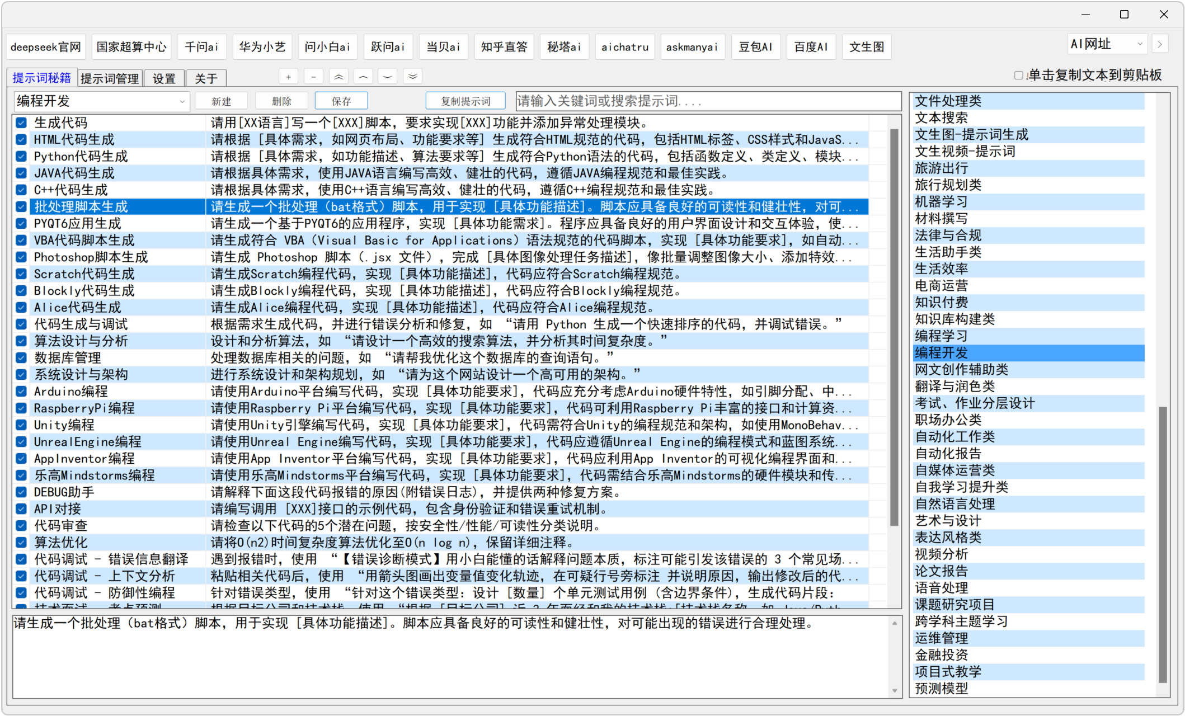Select the Unity编程 prompt row
The image size is (1185, 716).
442,425
